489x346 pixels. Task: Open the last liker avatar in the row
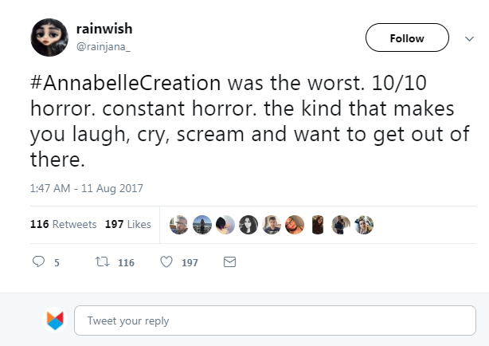click(x=364, y=224)
